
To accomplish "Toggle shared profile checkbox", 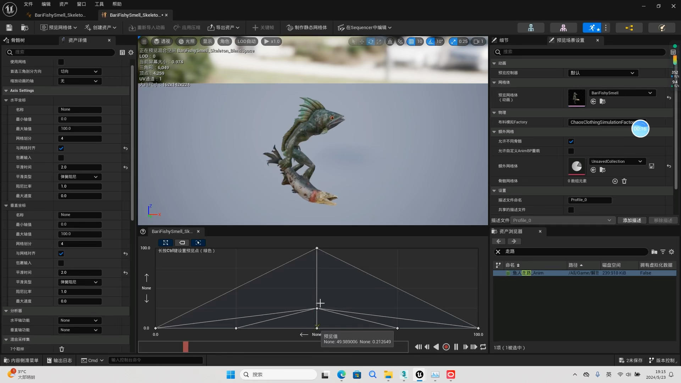I will click(571, 210).
